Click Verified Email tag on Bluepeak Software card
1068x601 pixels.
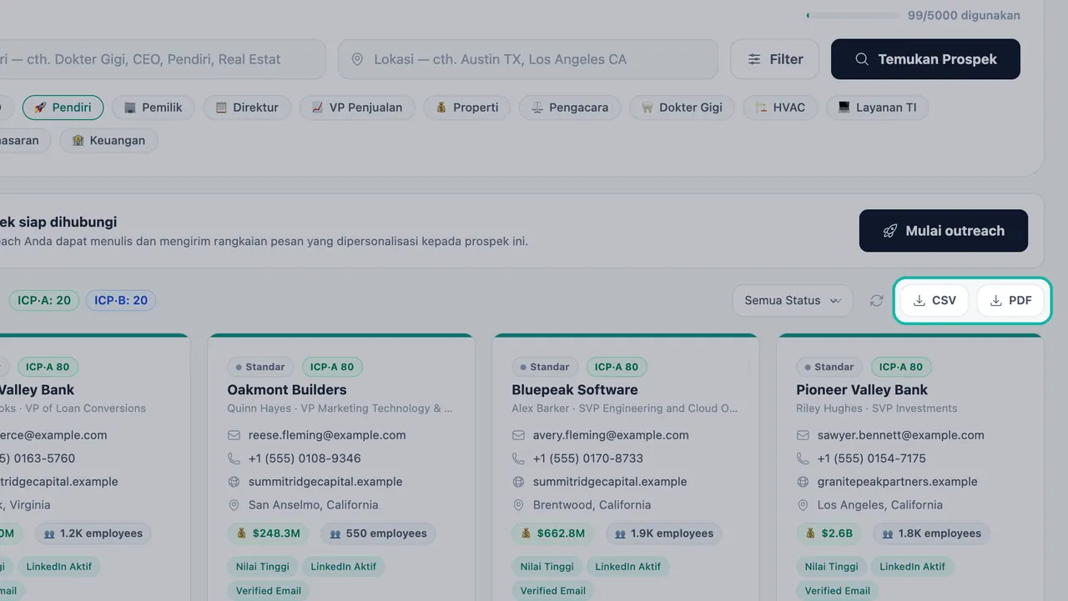coord(552,591)
